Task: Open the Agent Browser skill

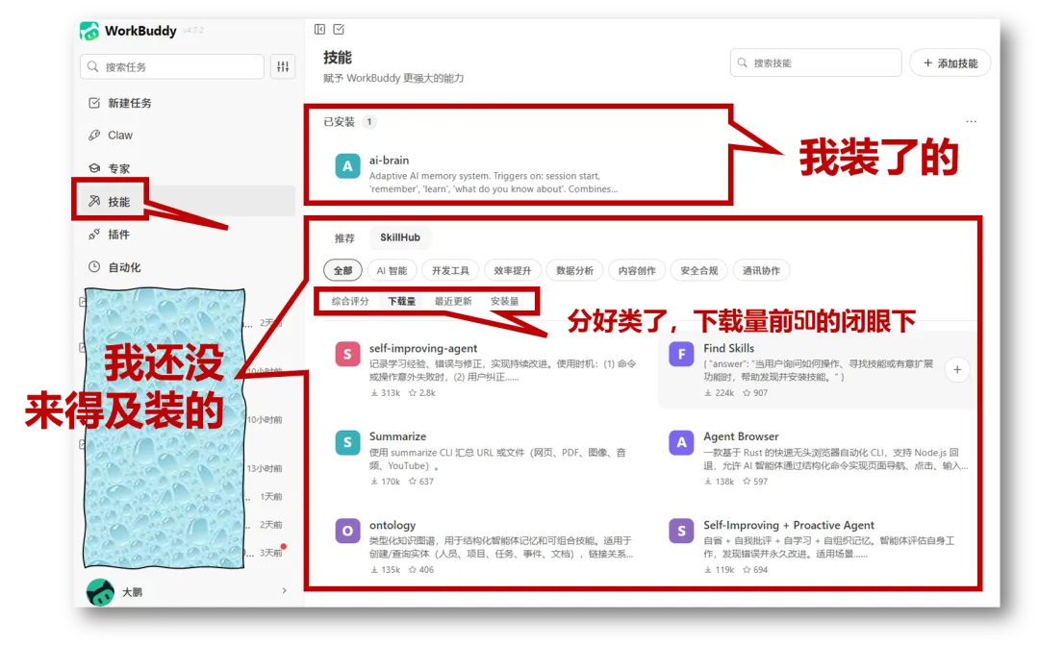Action: click(x=817, y=458)
